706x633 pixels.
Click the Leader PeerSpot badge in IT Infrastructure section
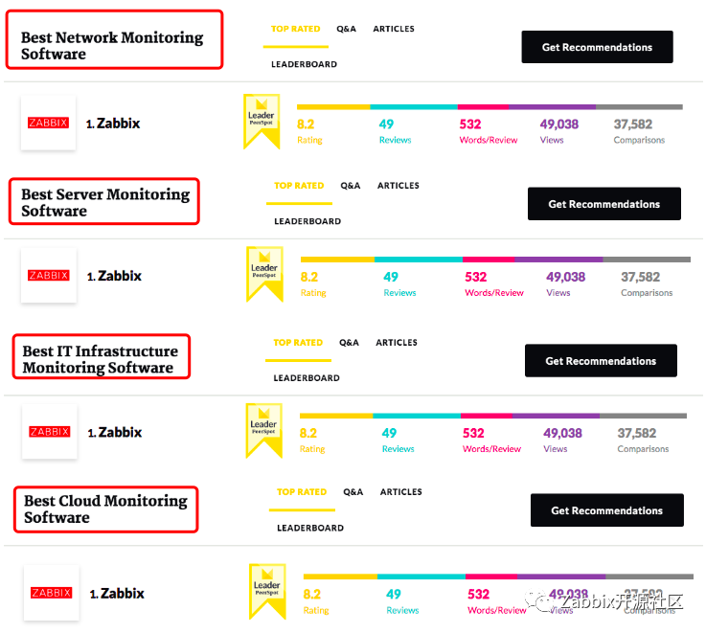(263, 430)
